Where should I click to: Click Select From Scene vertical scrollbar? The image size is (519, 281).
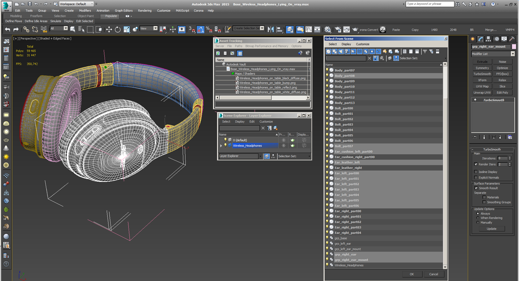445,165
